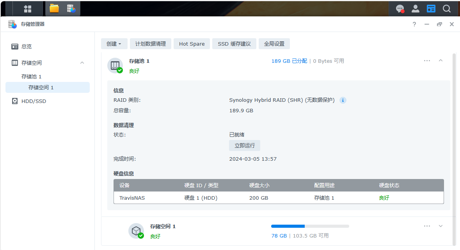Screen dimensions: 460x250
Task: Expand the 存储空间 1 volume details
Action: coord(441,226)
